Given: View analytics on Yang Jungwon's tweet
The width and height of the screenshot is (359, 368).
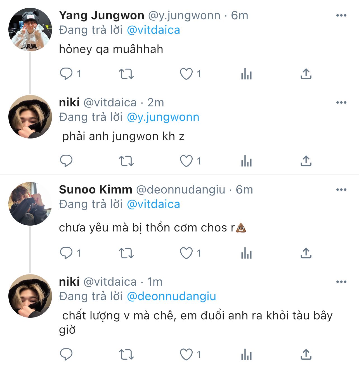Looking at the screenshot, I should pos(246,74).
